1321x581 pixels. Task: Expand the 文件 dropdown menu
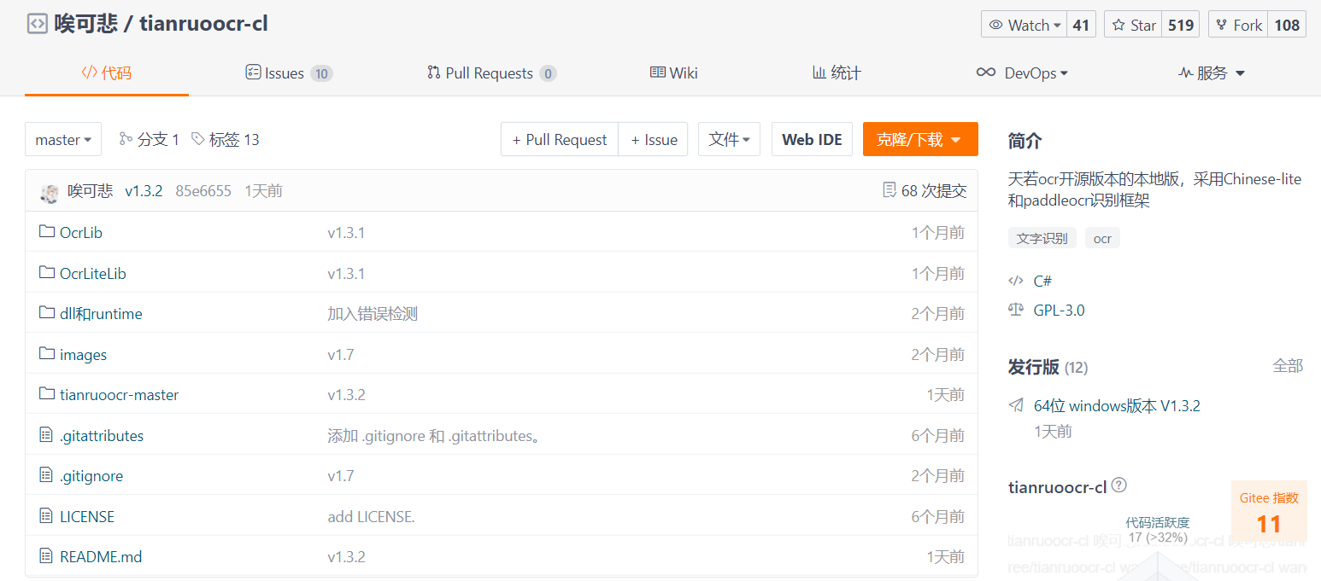click(x=729, y=139)
